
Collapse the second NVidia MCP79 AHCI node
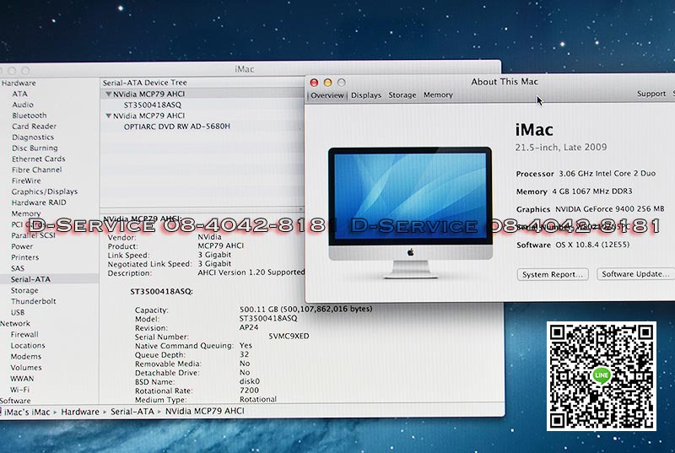[x=109, y=116]
